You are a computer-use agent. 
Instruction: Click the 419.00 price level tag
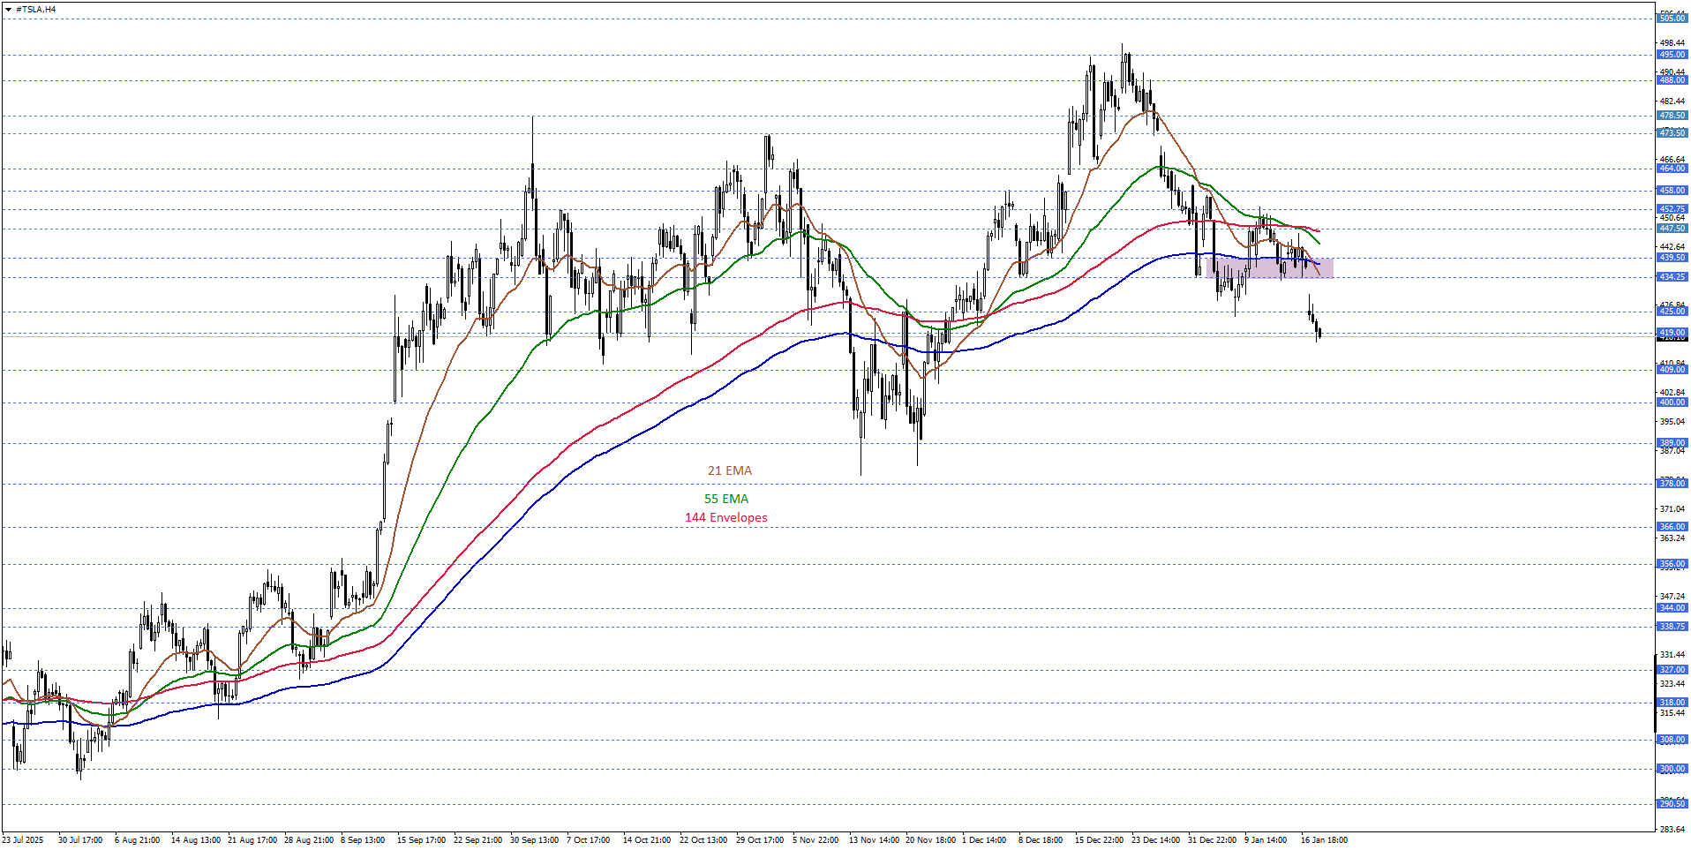pos(1672,333)
